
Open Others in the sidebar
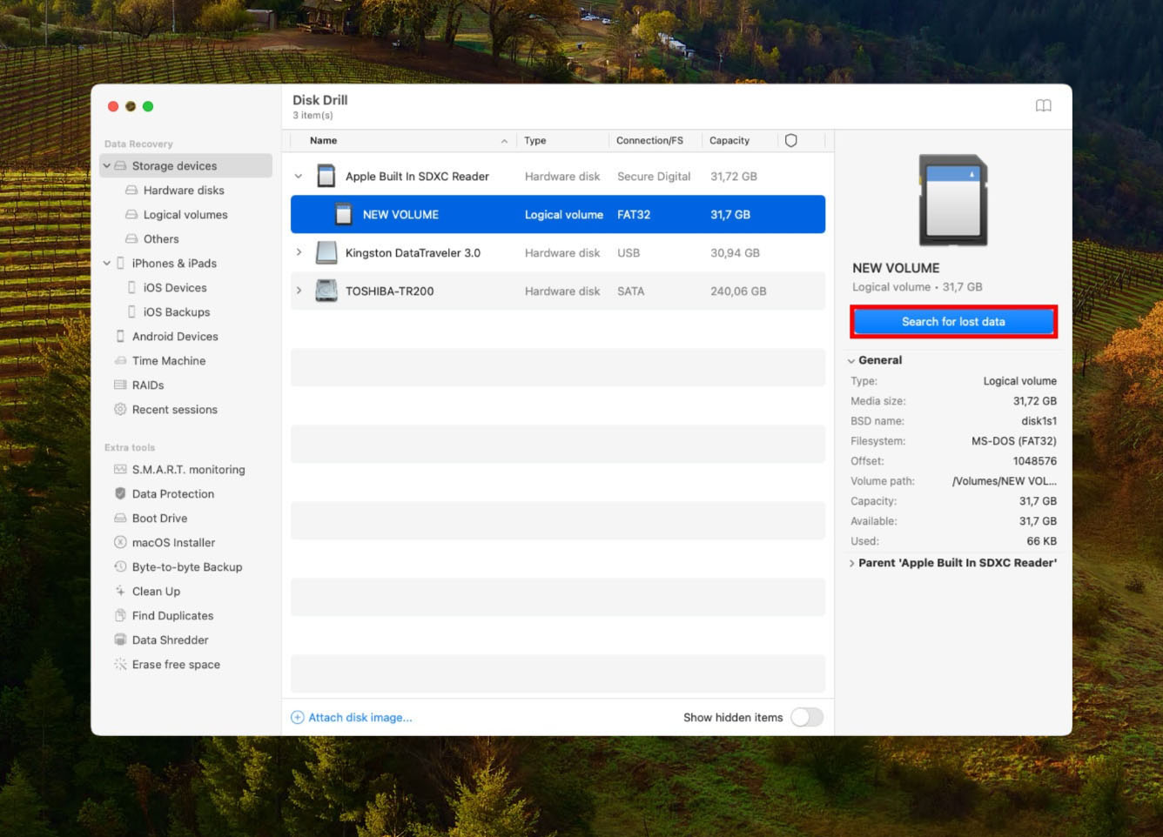pyautogui.click(x=161, y=239)
